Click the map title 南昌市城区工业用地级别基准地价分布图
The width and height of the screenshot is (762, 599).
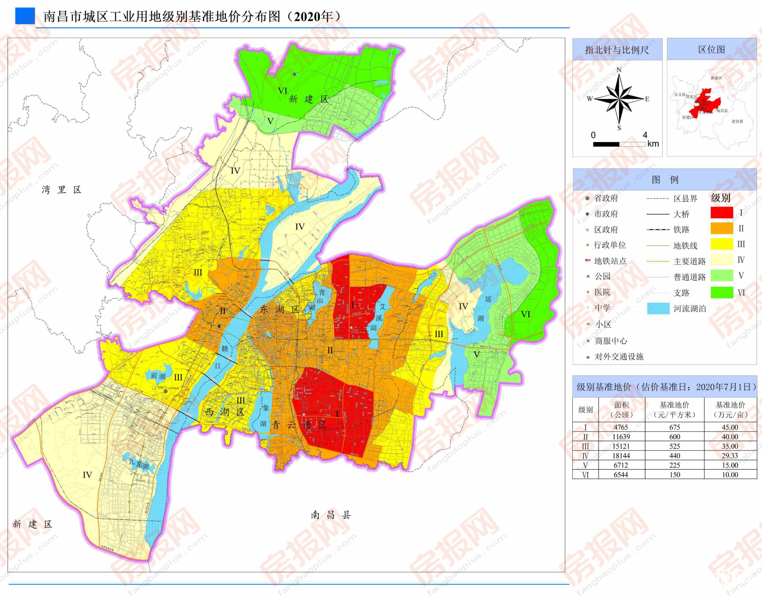[x=192, y=17]
